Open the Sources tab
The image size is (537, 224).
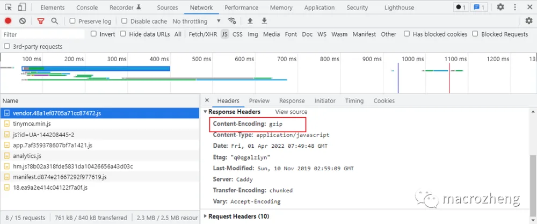pos(168,8)
